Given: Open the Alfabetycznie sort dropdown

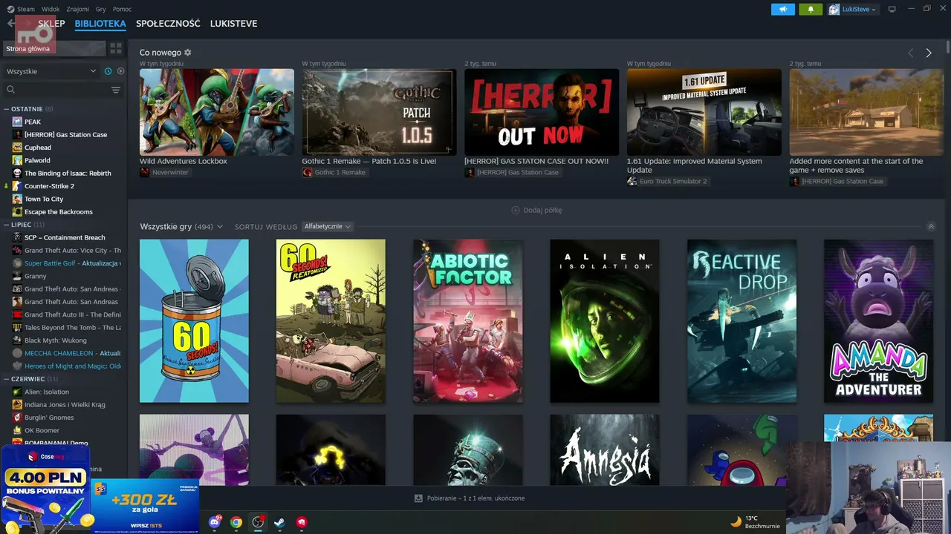Looking at the screenshot, I should click(327, 226).
